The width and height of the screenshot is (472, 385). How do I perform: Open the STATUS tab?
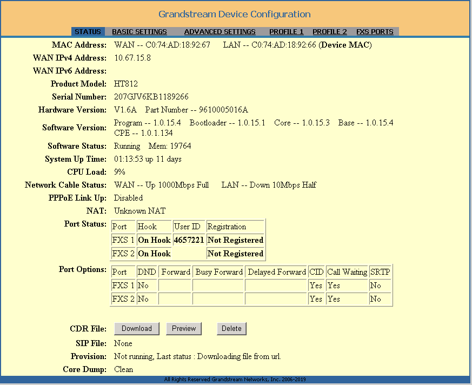pos(88,31)
